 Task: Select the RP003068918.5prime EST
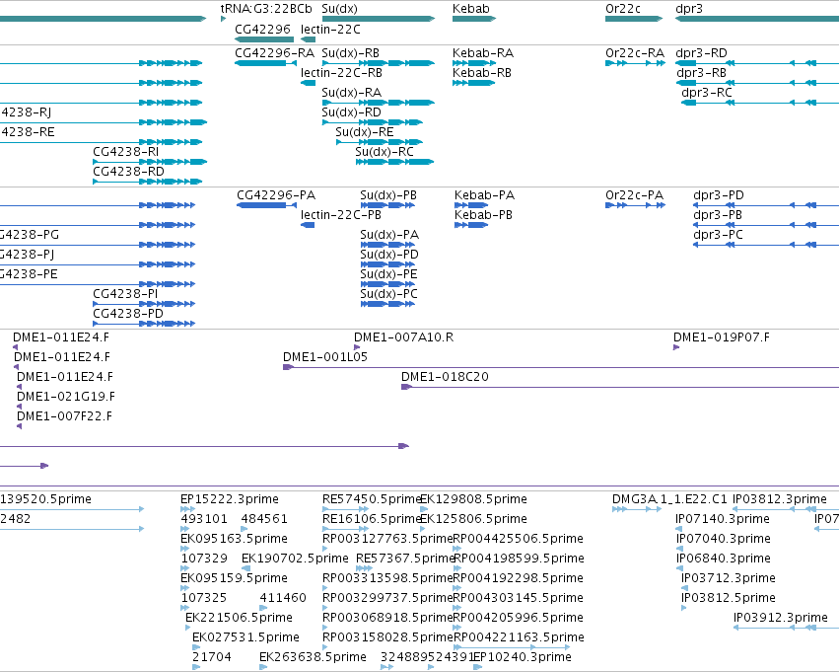pos(326,628)
